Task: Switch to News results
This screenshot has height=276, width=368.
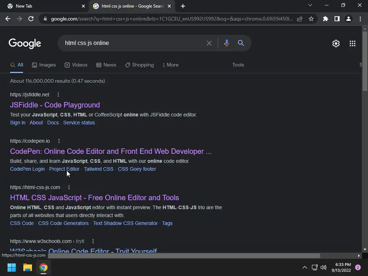Action: (x=106, y=65)
